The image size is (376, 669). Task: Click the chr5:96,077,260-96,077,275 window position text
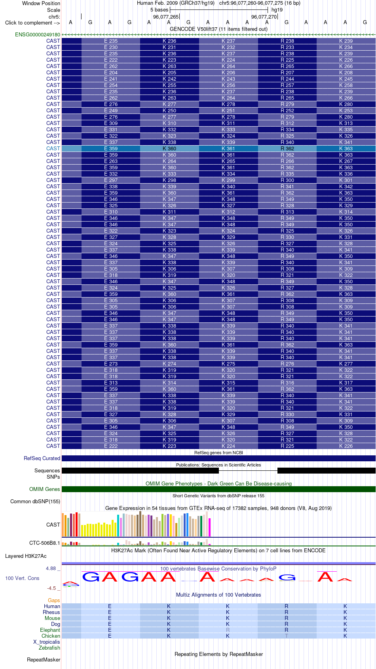click(260, 3)
